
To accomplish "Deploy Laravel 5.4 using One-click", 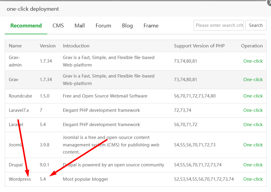I will click(253, 125).
